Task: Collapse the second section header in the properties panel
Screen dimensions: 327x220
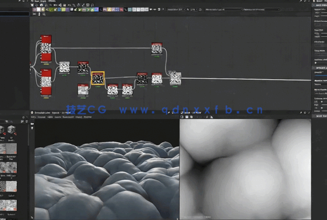Action: pos(319,68)
